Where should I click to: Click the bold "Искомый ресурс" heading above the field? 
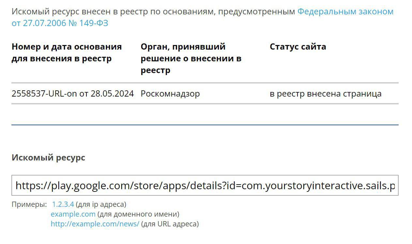pos(48,158)
